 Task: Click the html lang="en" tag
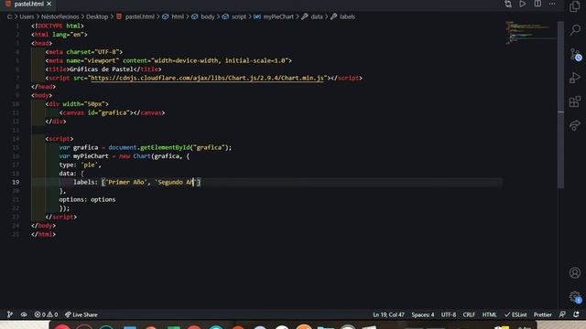pos(59,35)
